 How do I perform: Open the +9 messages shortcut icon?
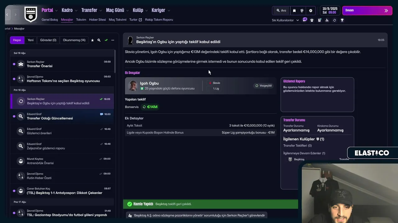point(305,20)
